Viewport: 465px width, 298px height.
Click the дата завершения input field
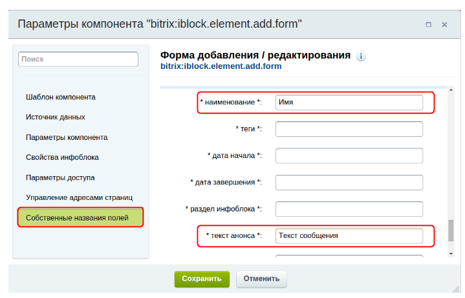(x=349, y=183)
